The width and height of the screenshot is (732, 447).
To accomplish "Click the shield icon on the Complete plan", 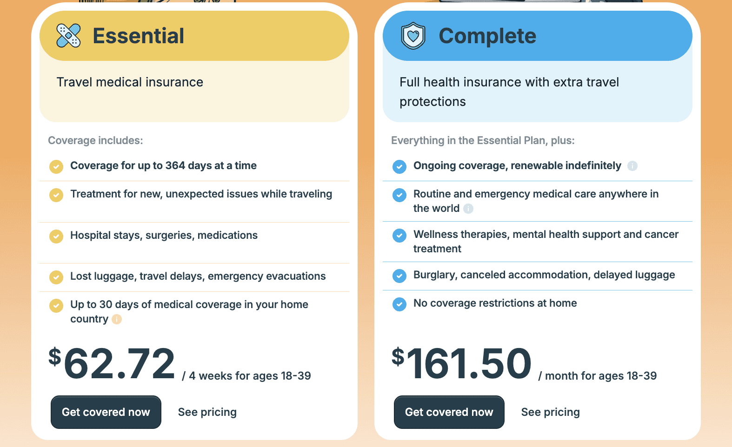I will (413, 35).
